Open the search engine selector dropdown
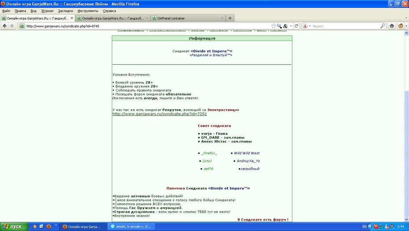Screen dimensions: 409x231 [x=310, y=26]
